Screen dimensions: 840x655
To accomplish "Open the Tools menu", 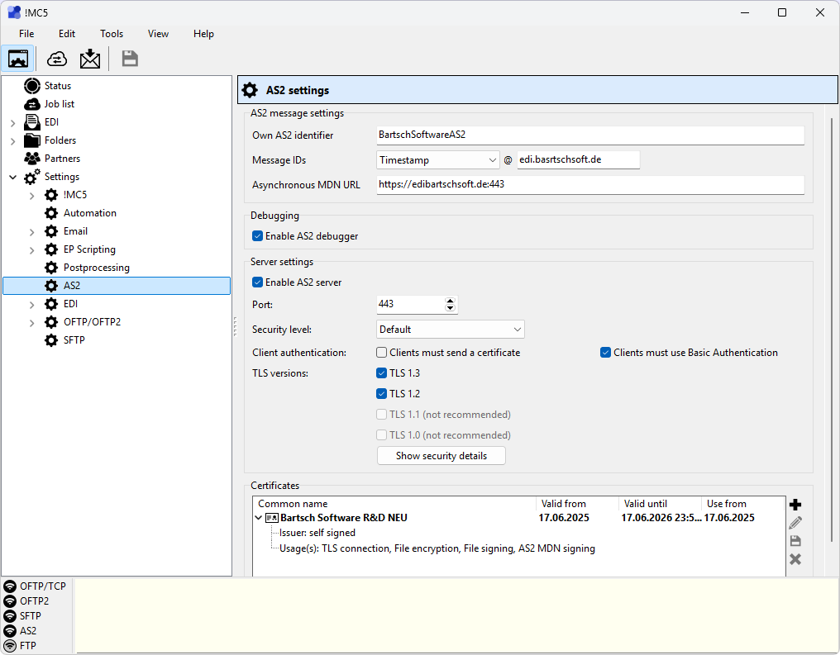I will click(x=112, y=34).
